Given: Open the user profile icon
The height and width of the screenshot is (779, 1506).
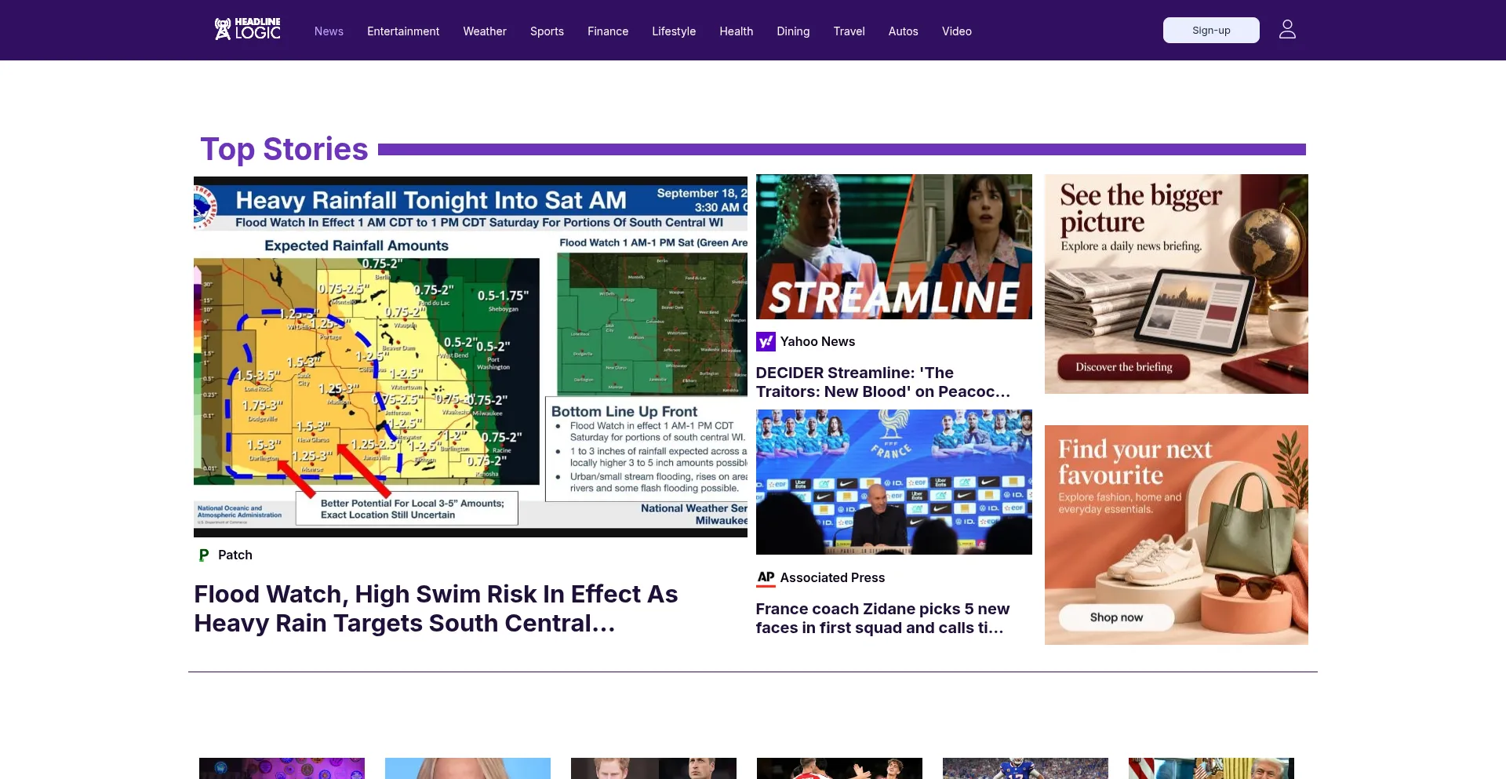Looking at the screenshot, I should coord(1287,30).
